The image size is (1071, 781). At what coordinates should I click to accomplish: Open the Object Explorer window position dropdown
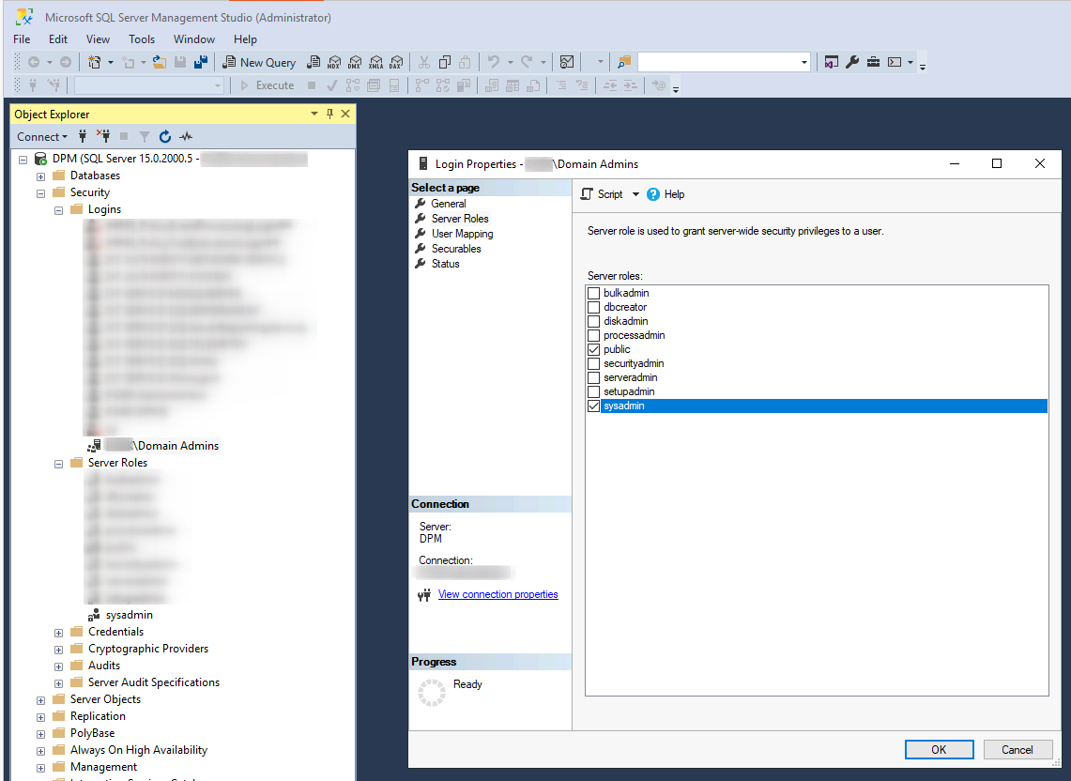click(x=314, y=115)
